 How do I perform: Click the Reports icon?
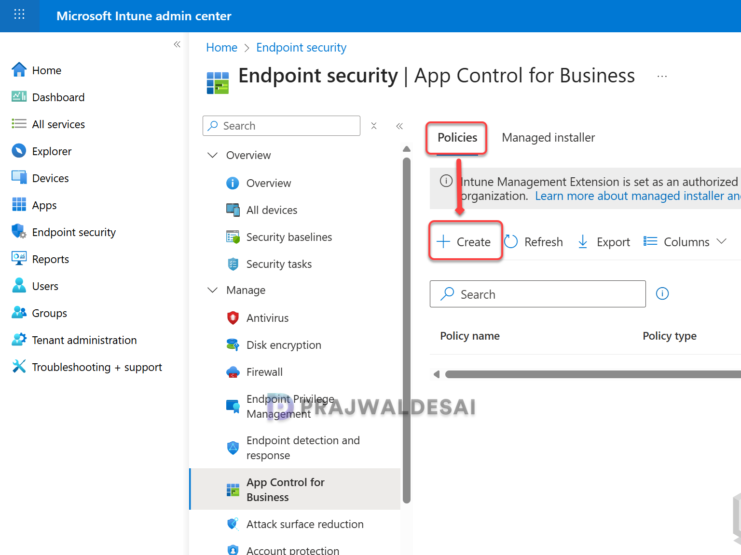pos(19,259)
